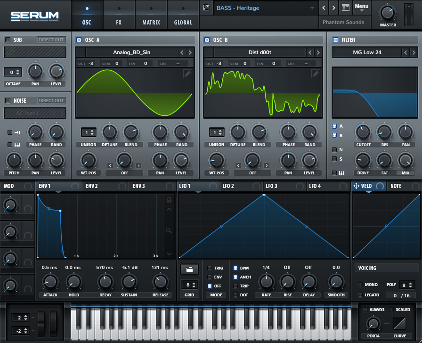The height and width of the screenshot is (343, 422).
Task: Click the next preset arrow
Action: point(333,8)
